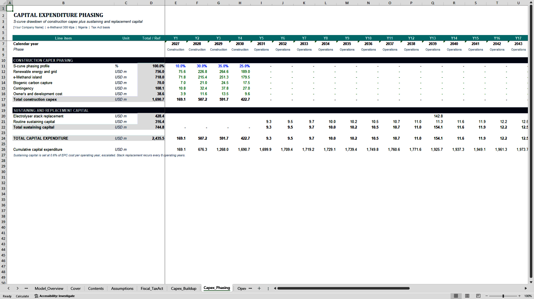Open the Capex_Buildup sheet tab
This screenshot has width=534, height=299.
click(x=184, y=288)
